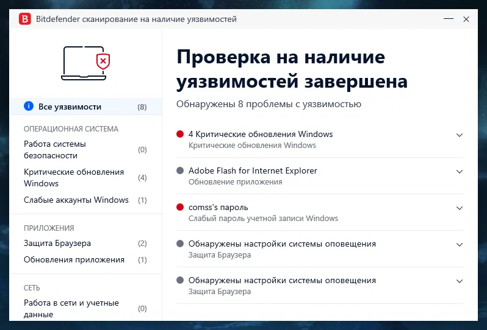The height and width of the screenshot is (330, 487).
Task: Click Слабый пароль учетной записи Windows subtitle
Action: [x=263, y=219]
